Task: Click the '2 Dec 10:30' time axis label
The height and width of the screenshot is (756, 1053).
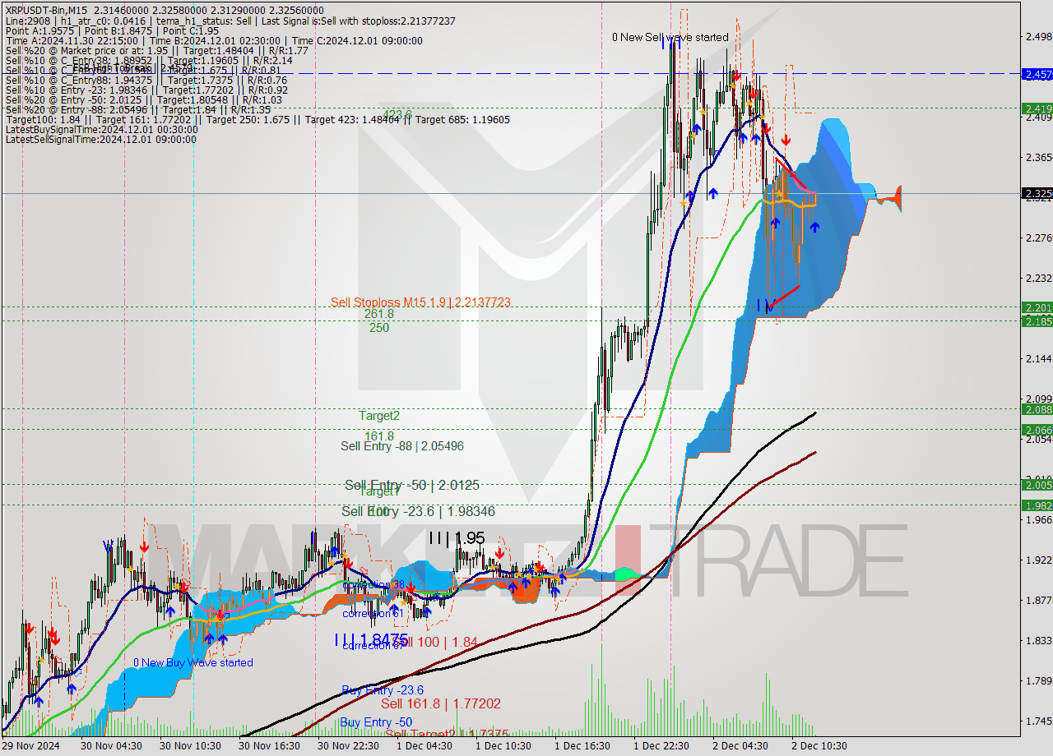Action: click(819, 746)
